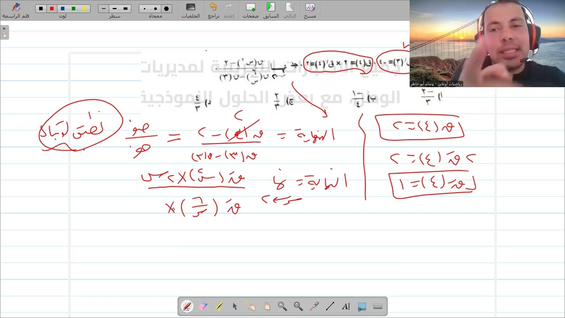Screen dimensions: 565x318
Task: Open the stylus pen settings icon
Action: pos(16,10)
